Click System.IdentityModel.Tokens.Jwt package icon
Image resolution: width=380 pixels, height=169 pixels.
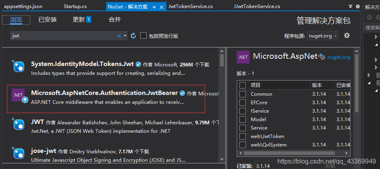(19, 66)
